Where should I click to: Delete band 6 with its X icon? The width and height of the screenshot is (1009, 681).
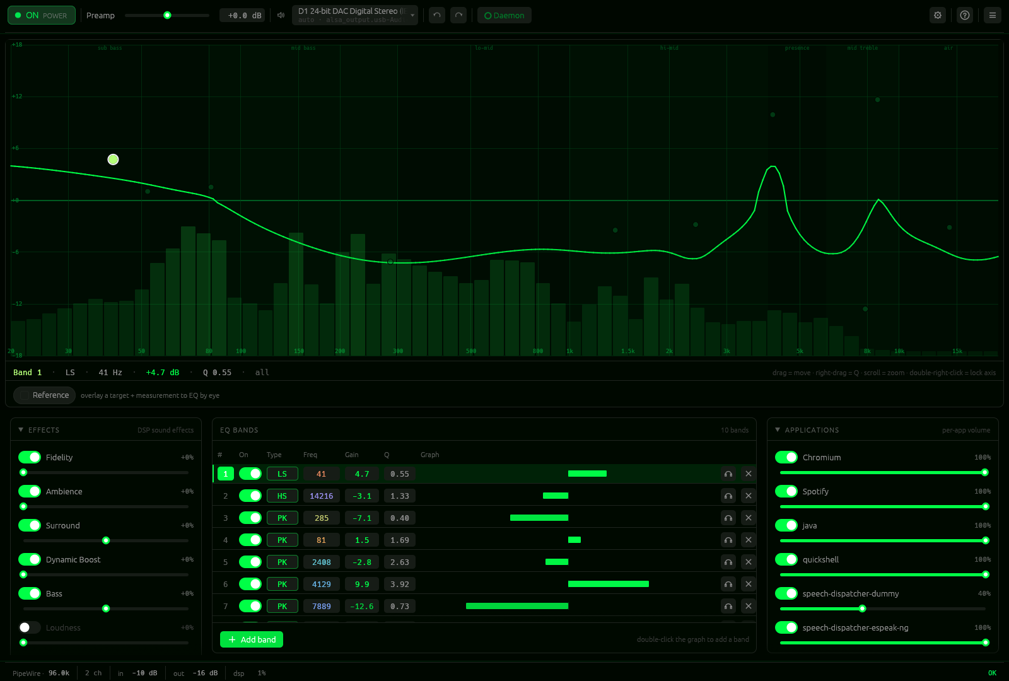pyautogui.click(x=749, y=584)
